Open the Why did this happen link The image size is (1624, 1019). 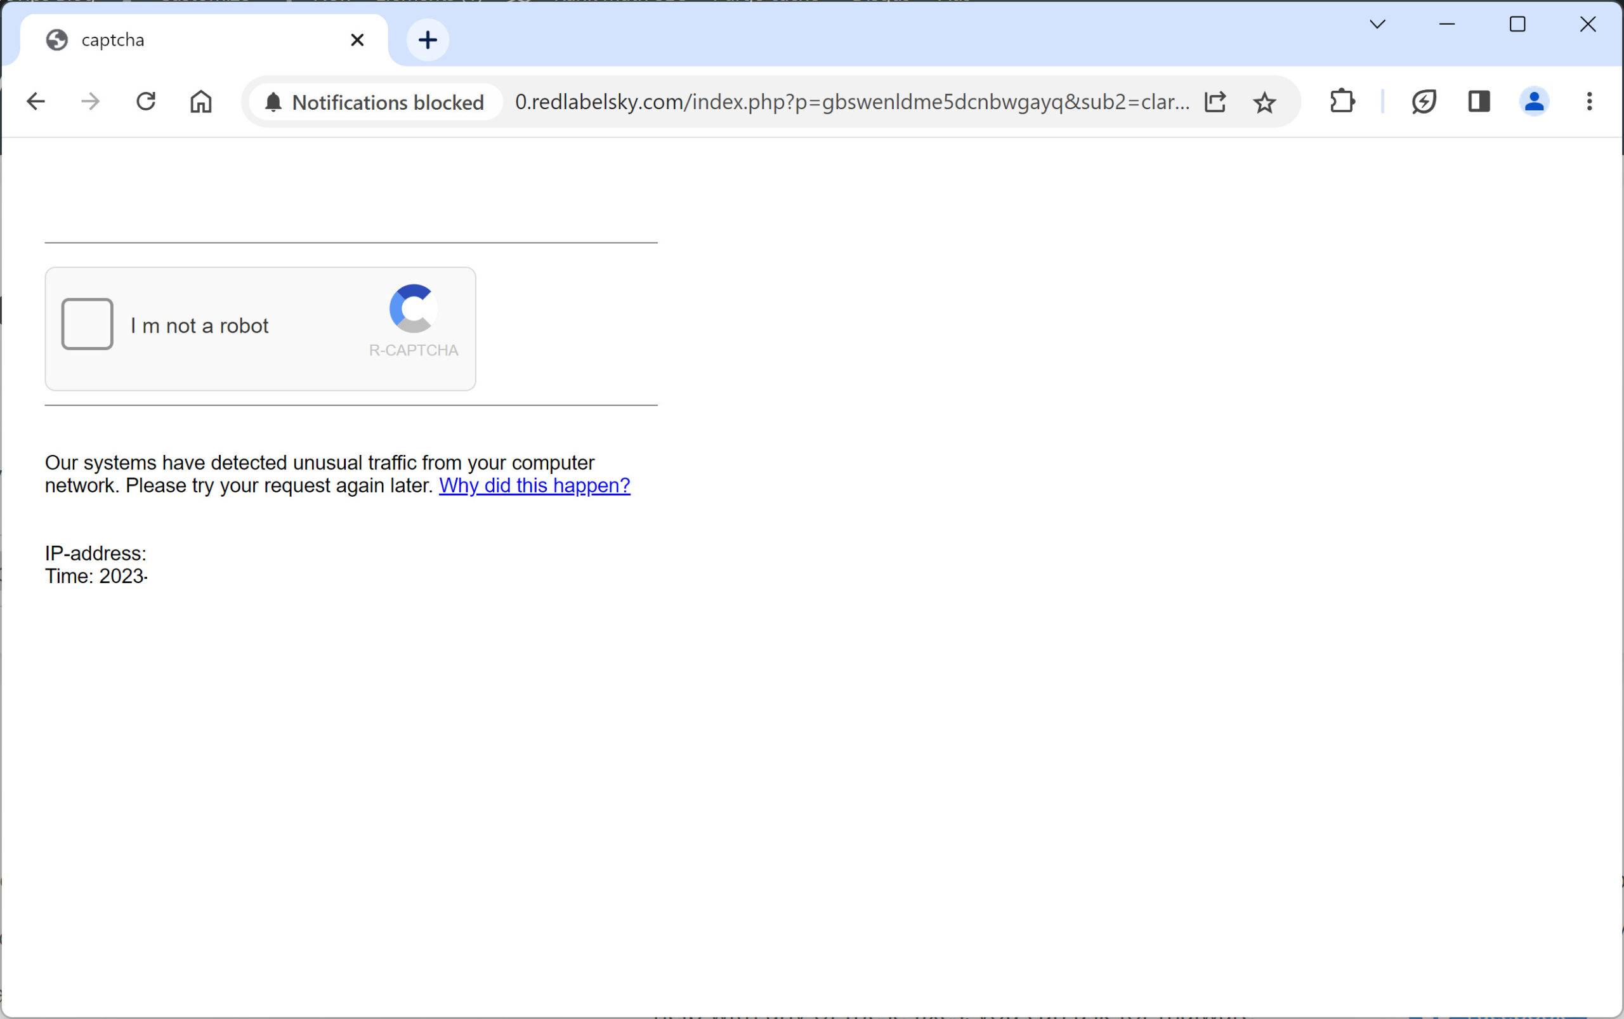pyautogui.click(x=534, y=485)
